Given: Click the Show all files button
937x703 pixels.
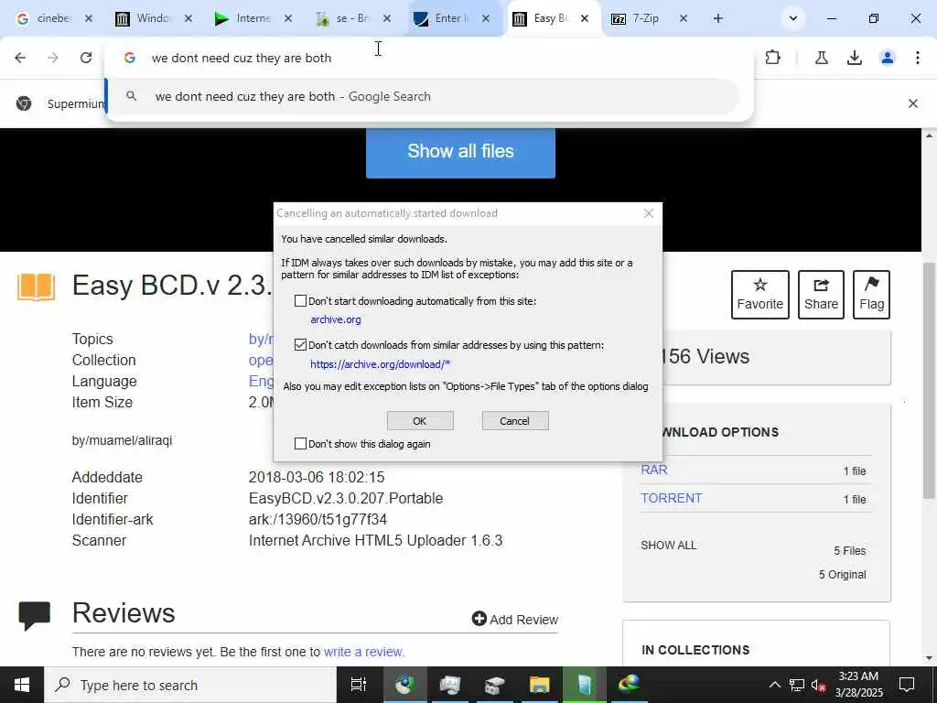Looking at the screenshot, I should [x=460, y=151].
